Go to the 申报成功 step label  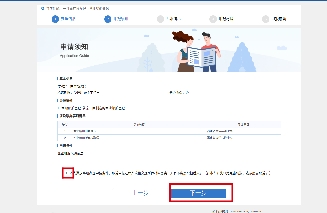tap(279, 19)
